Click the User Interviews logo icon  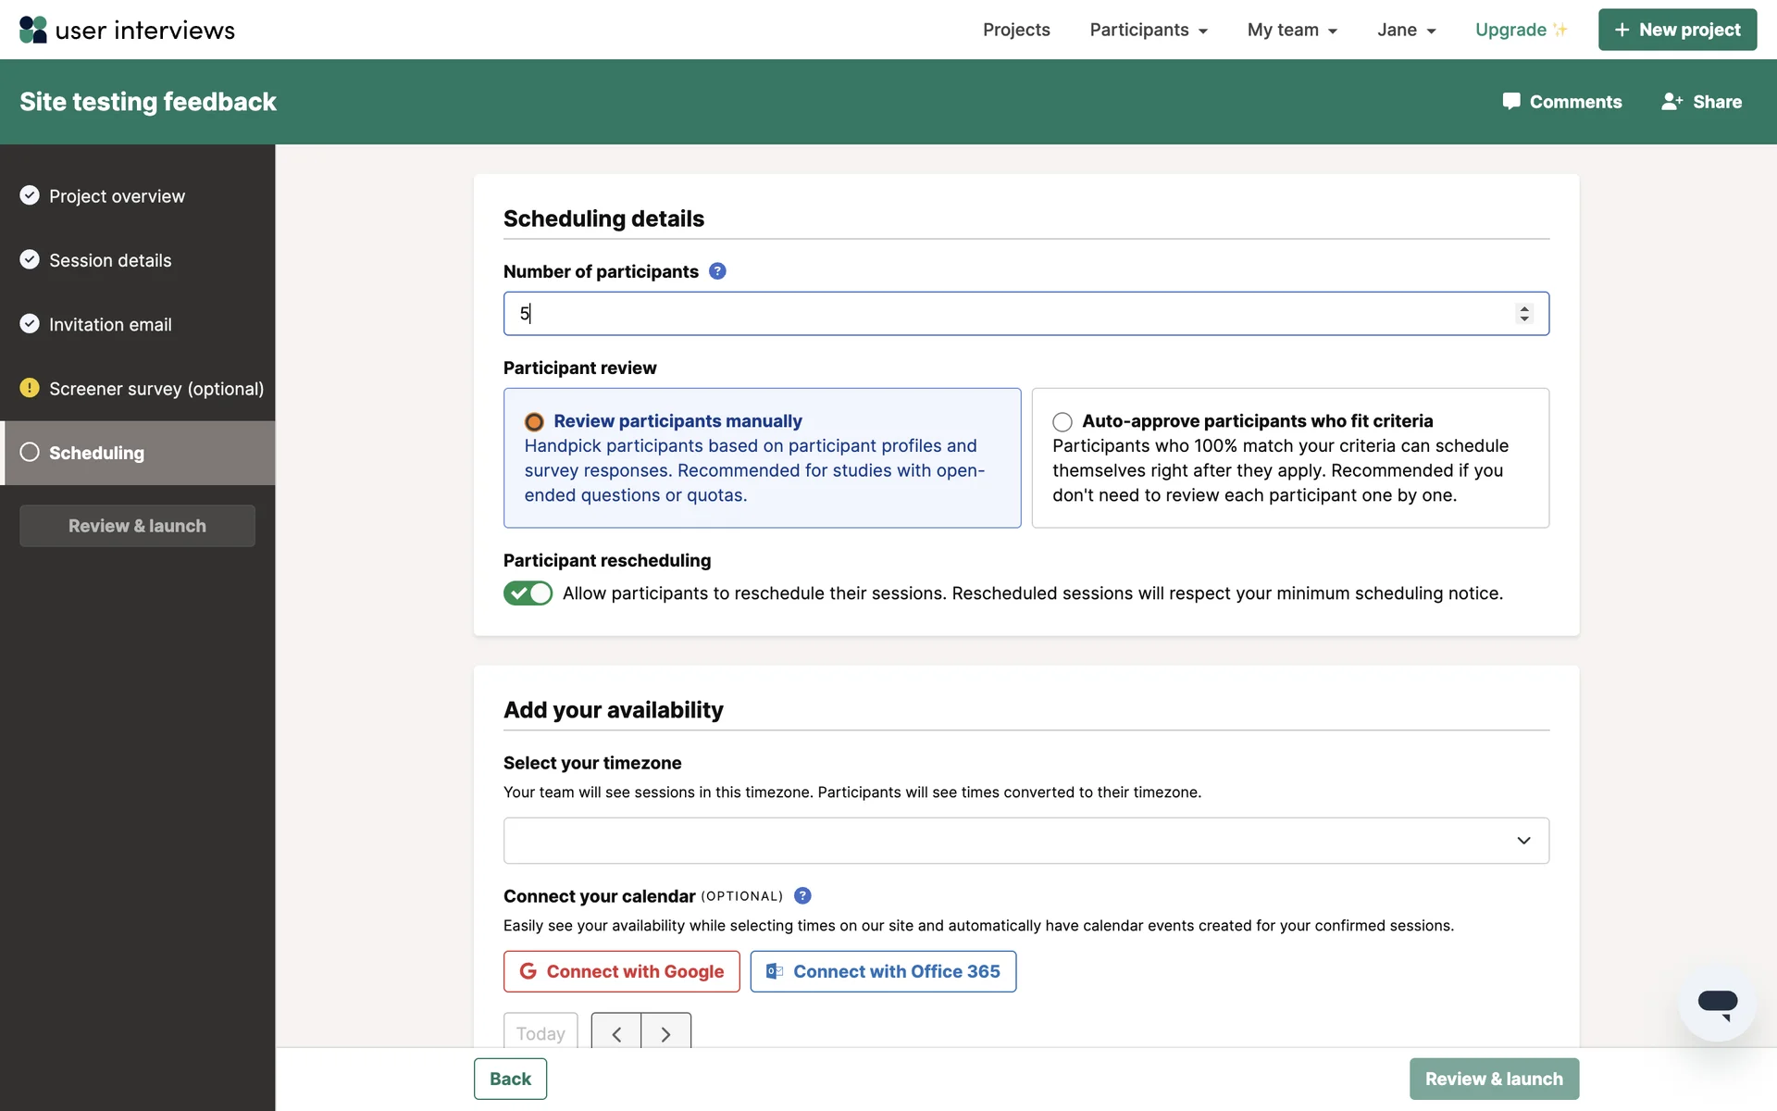[x=33, y=30]
